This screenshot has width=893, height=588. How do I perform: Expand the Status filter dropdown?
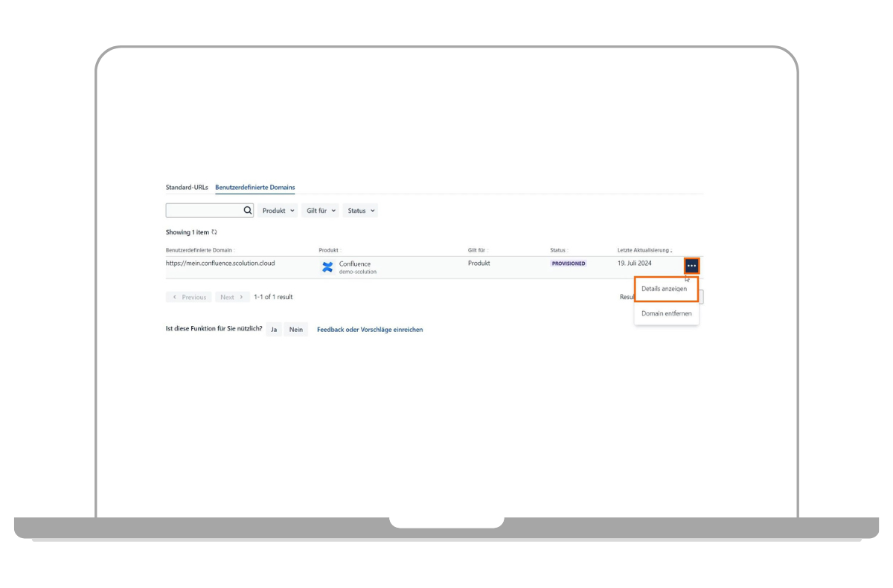click(359, 210)
